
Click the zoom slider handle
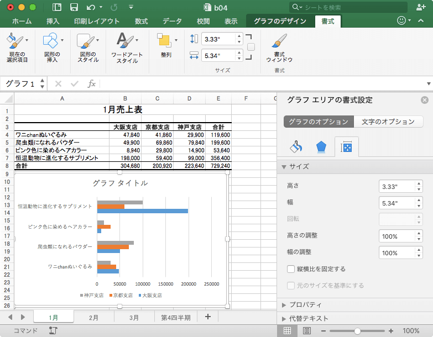[357, 331]
